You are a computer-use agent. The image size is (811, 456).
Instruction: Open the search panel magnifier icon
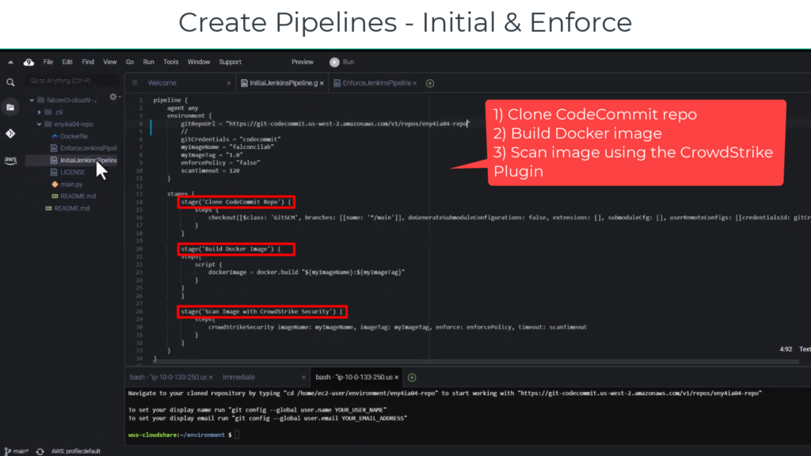10,82
